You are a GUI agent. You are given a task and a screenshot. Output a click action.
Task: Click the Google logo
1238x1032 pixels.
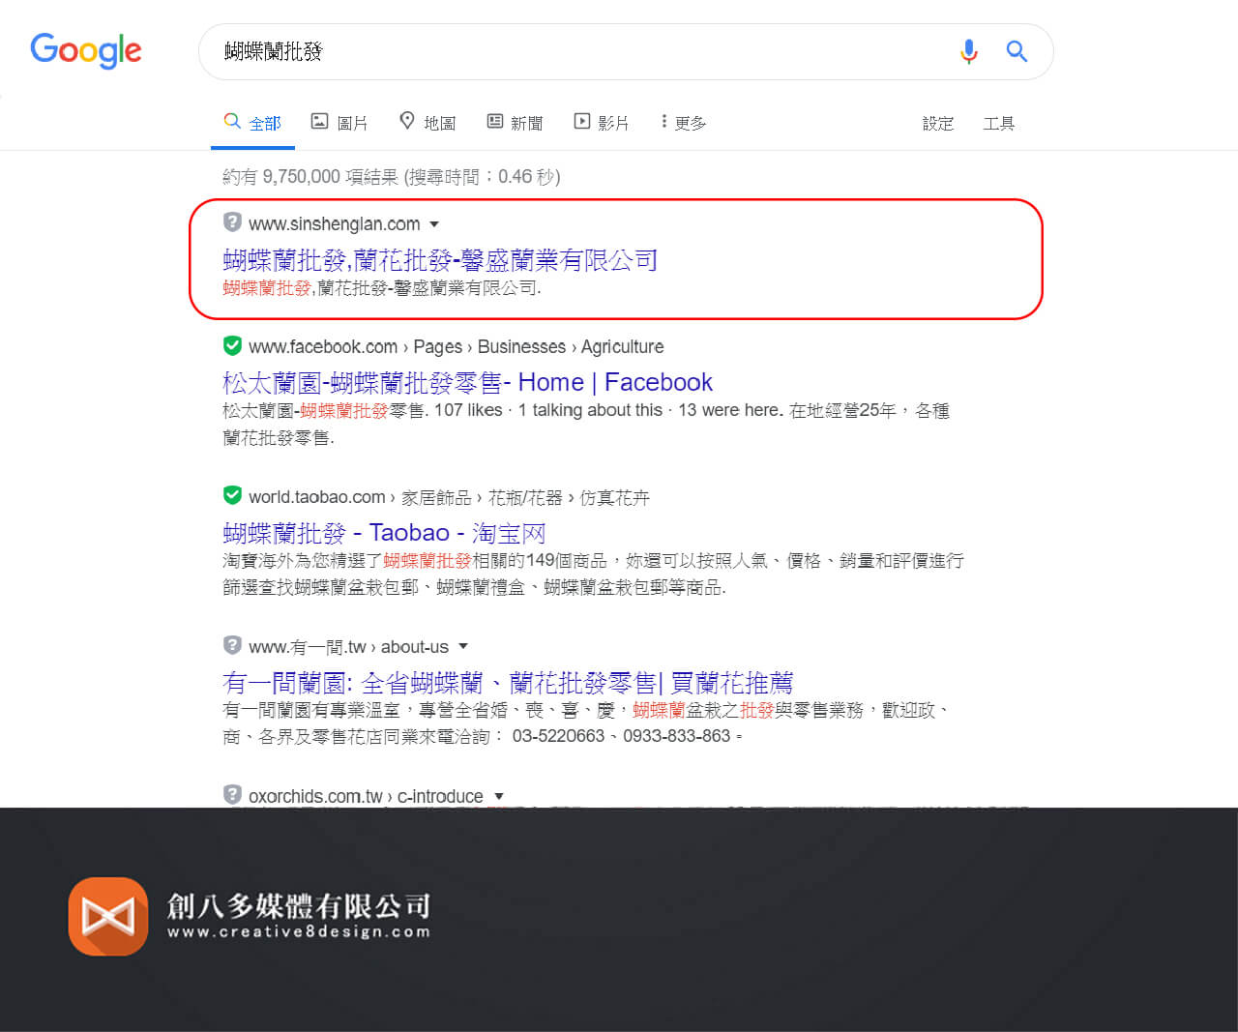86,50
